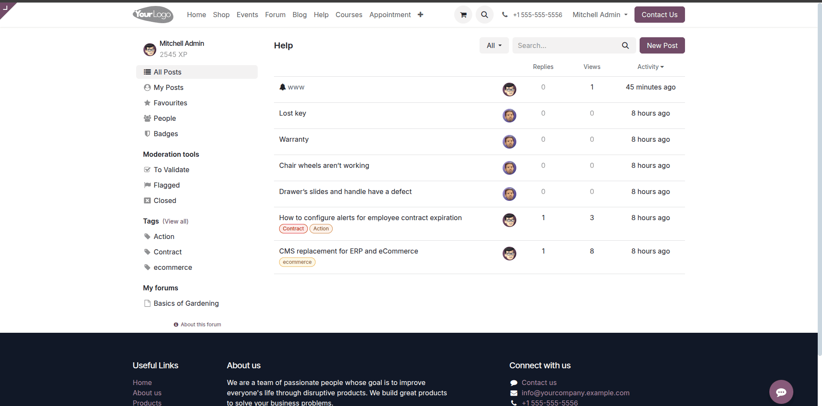Open the Mitchell Admin account dropdown
The width and height of the screenshot is (822, 406).
[599, 15]
